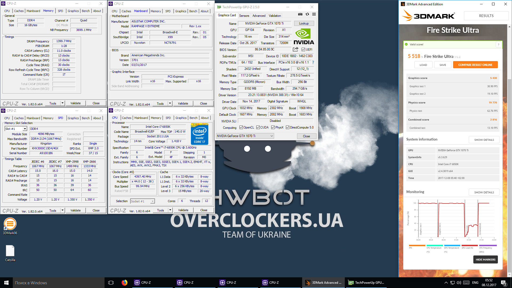
Task: Click the Intel Core i7 logo in CPU-Z
Action: click(x=199, y=134)
